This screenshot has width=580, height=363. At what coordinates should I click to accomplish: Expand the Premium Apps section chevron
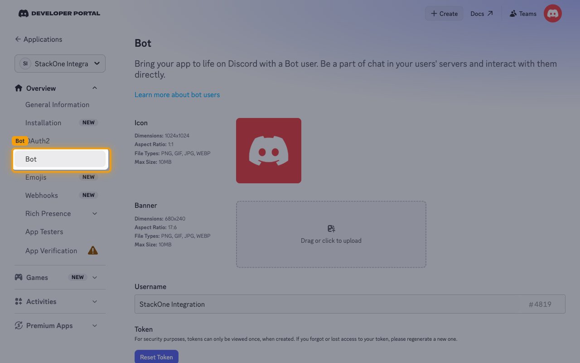(x=95, y=325)
